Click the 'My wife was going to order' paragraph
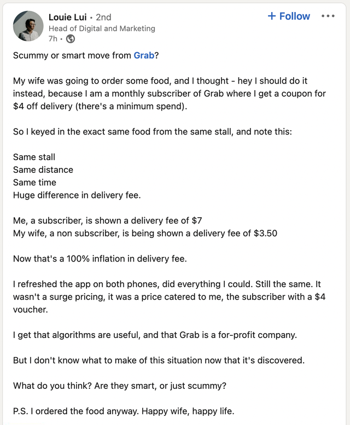 (170, 94)
